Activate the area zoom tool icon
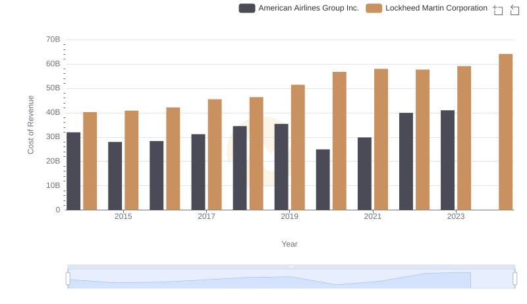Screen dimensions: 527x304 498,10
